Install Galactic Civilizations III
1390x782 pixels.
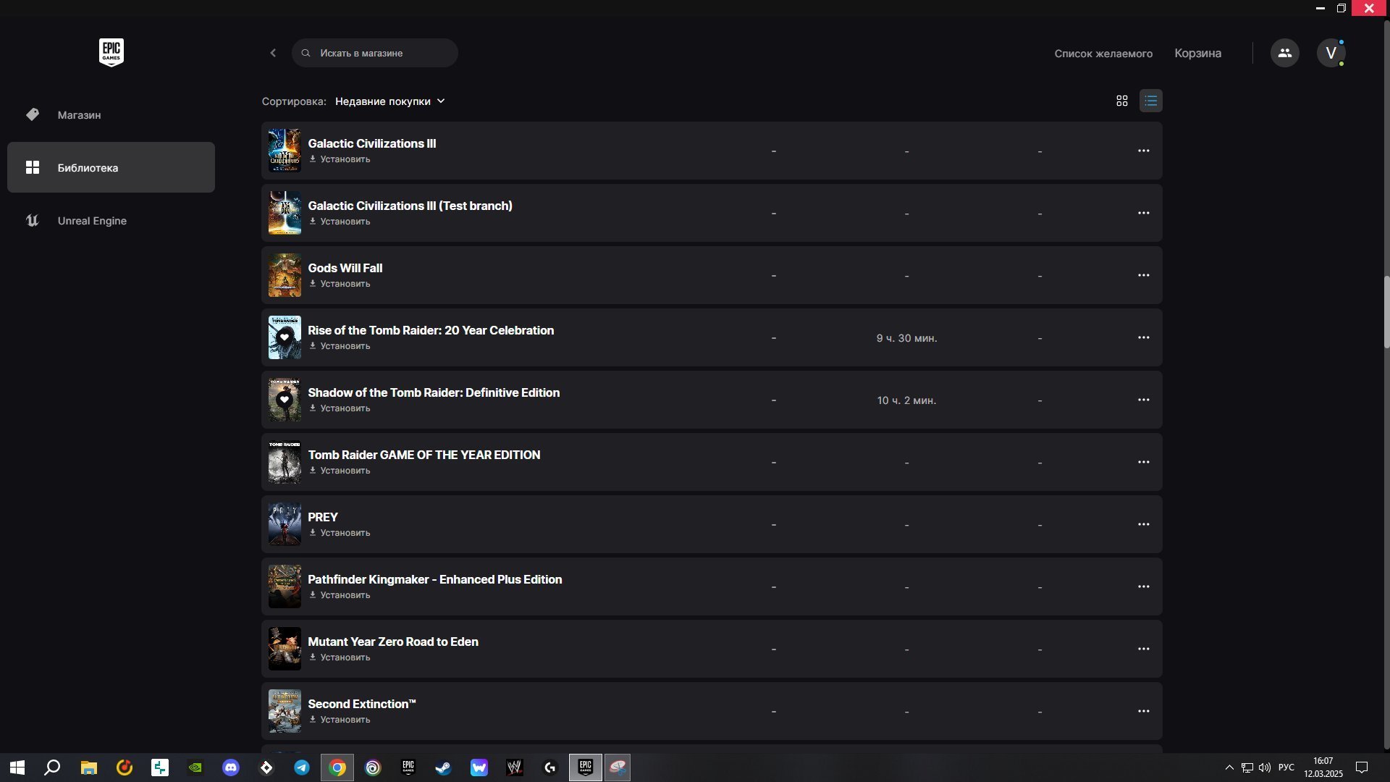[x=340, y=159]
